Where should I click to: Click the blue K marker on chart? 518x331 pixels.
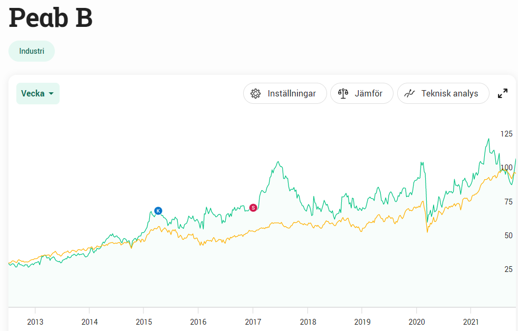pyautogui.click(x=158, y=211)
